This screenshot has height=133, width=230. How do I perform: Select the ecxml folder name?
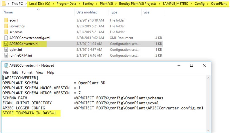tap(14, 20)
